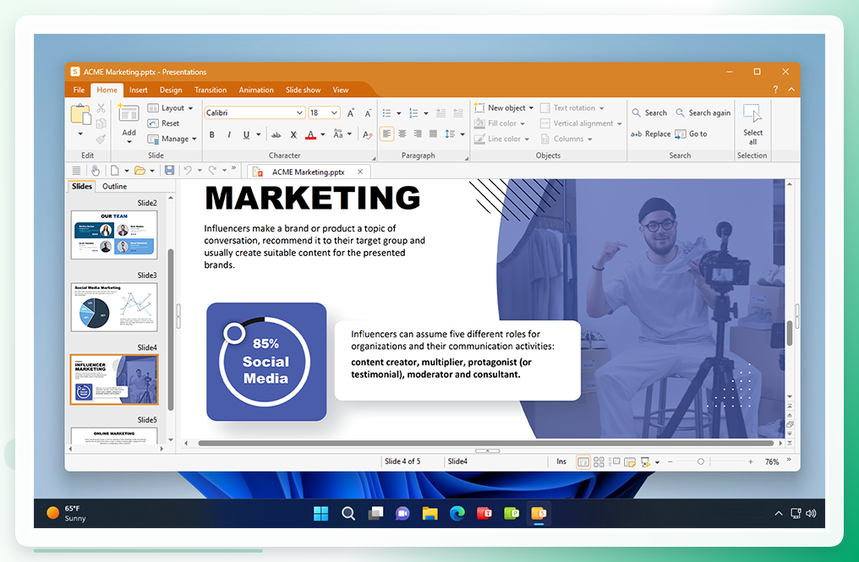Click the zoom in plus button
This screenshot has width=859, height=562.
tap(750, 461)
